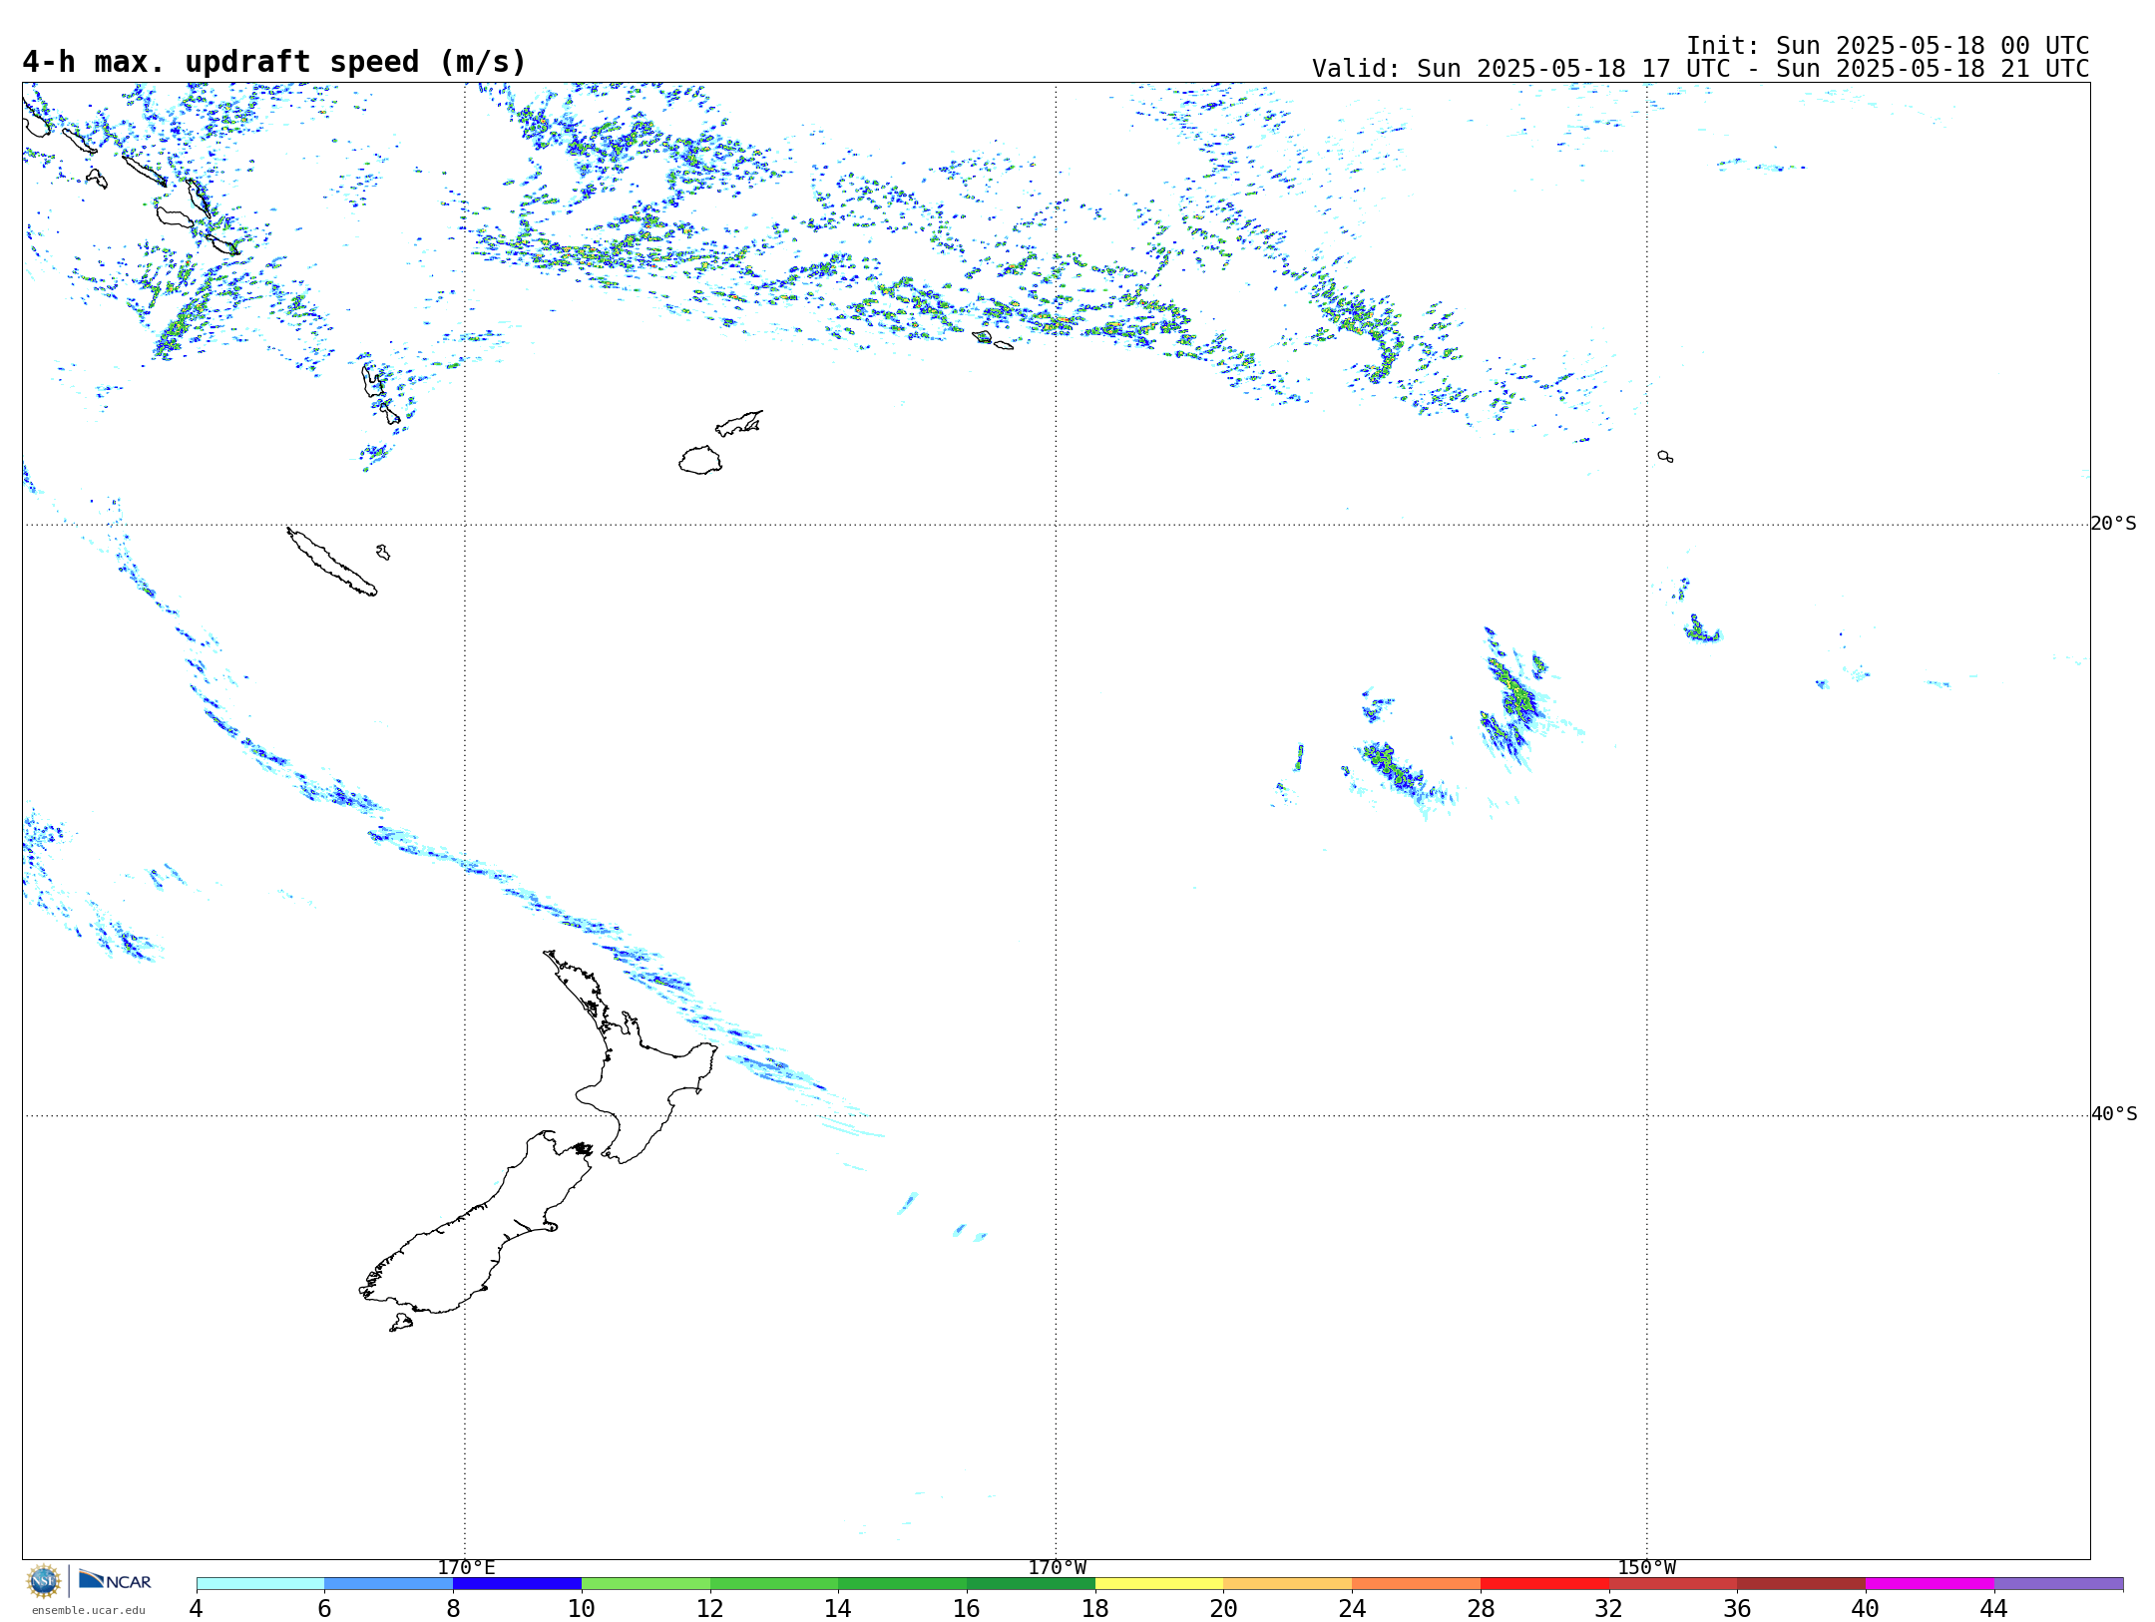This screenshot has width=2155, height=1622.
Task: Click the magenta 40-44 colorbar swatch
Action: tap(1930, 1584)
